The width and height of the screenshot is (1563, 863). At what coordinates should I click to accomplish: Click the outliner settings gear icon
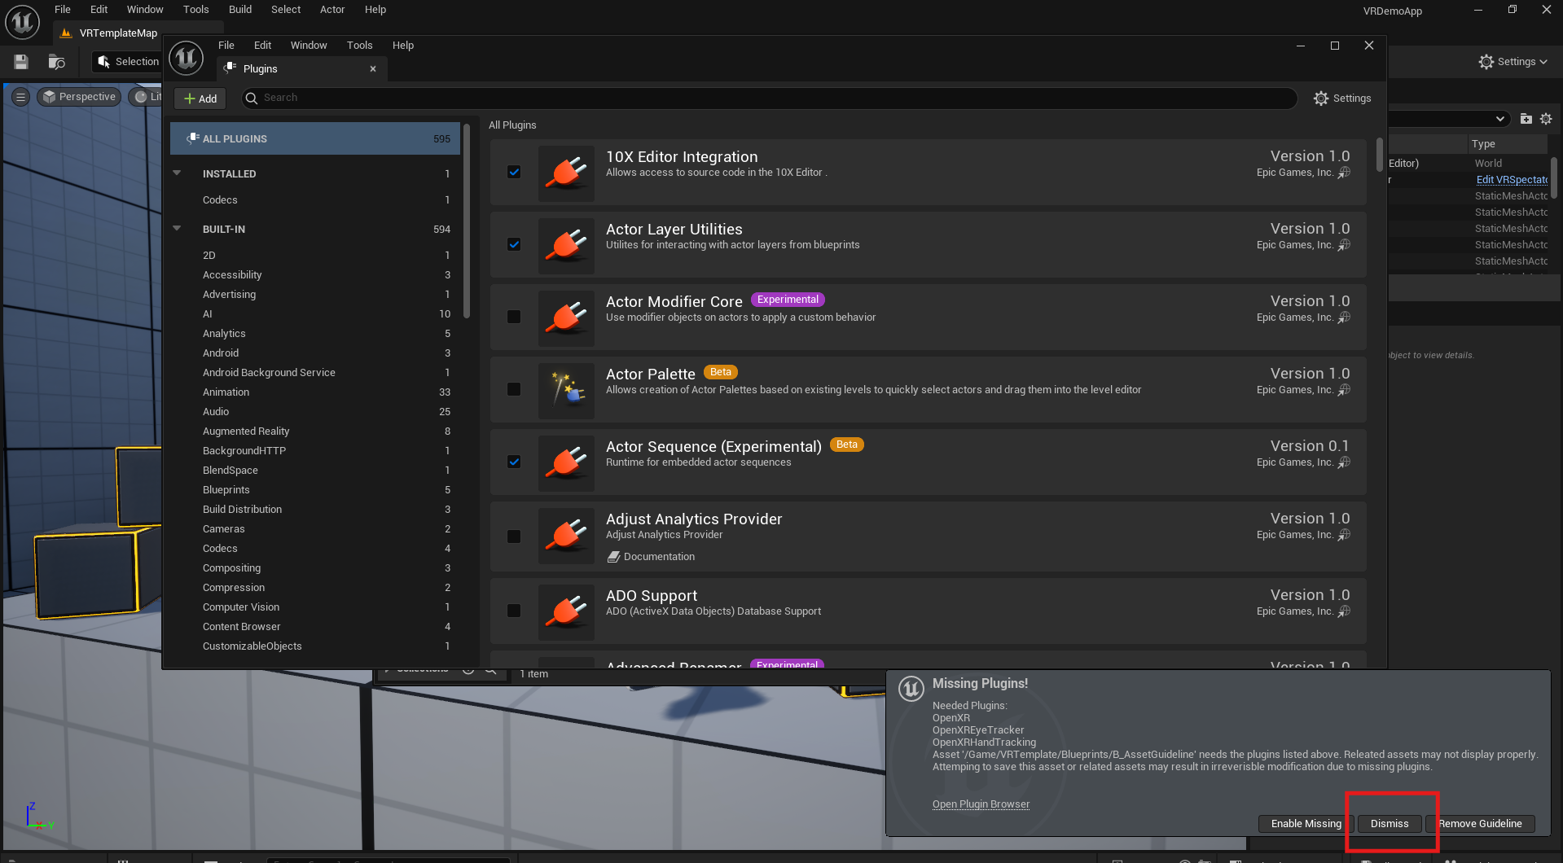[x=1546, y=119]
